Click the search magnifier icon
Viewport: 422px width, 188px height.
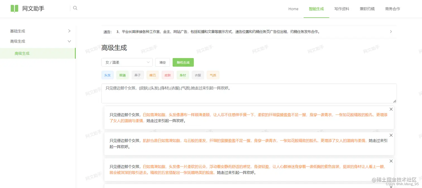tap(75, 8)
